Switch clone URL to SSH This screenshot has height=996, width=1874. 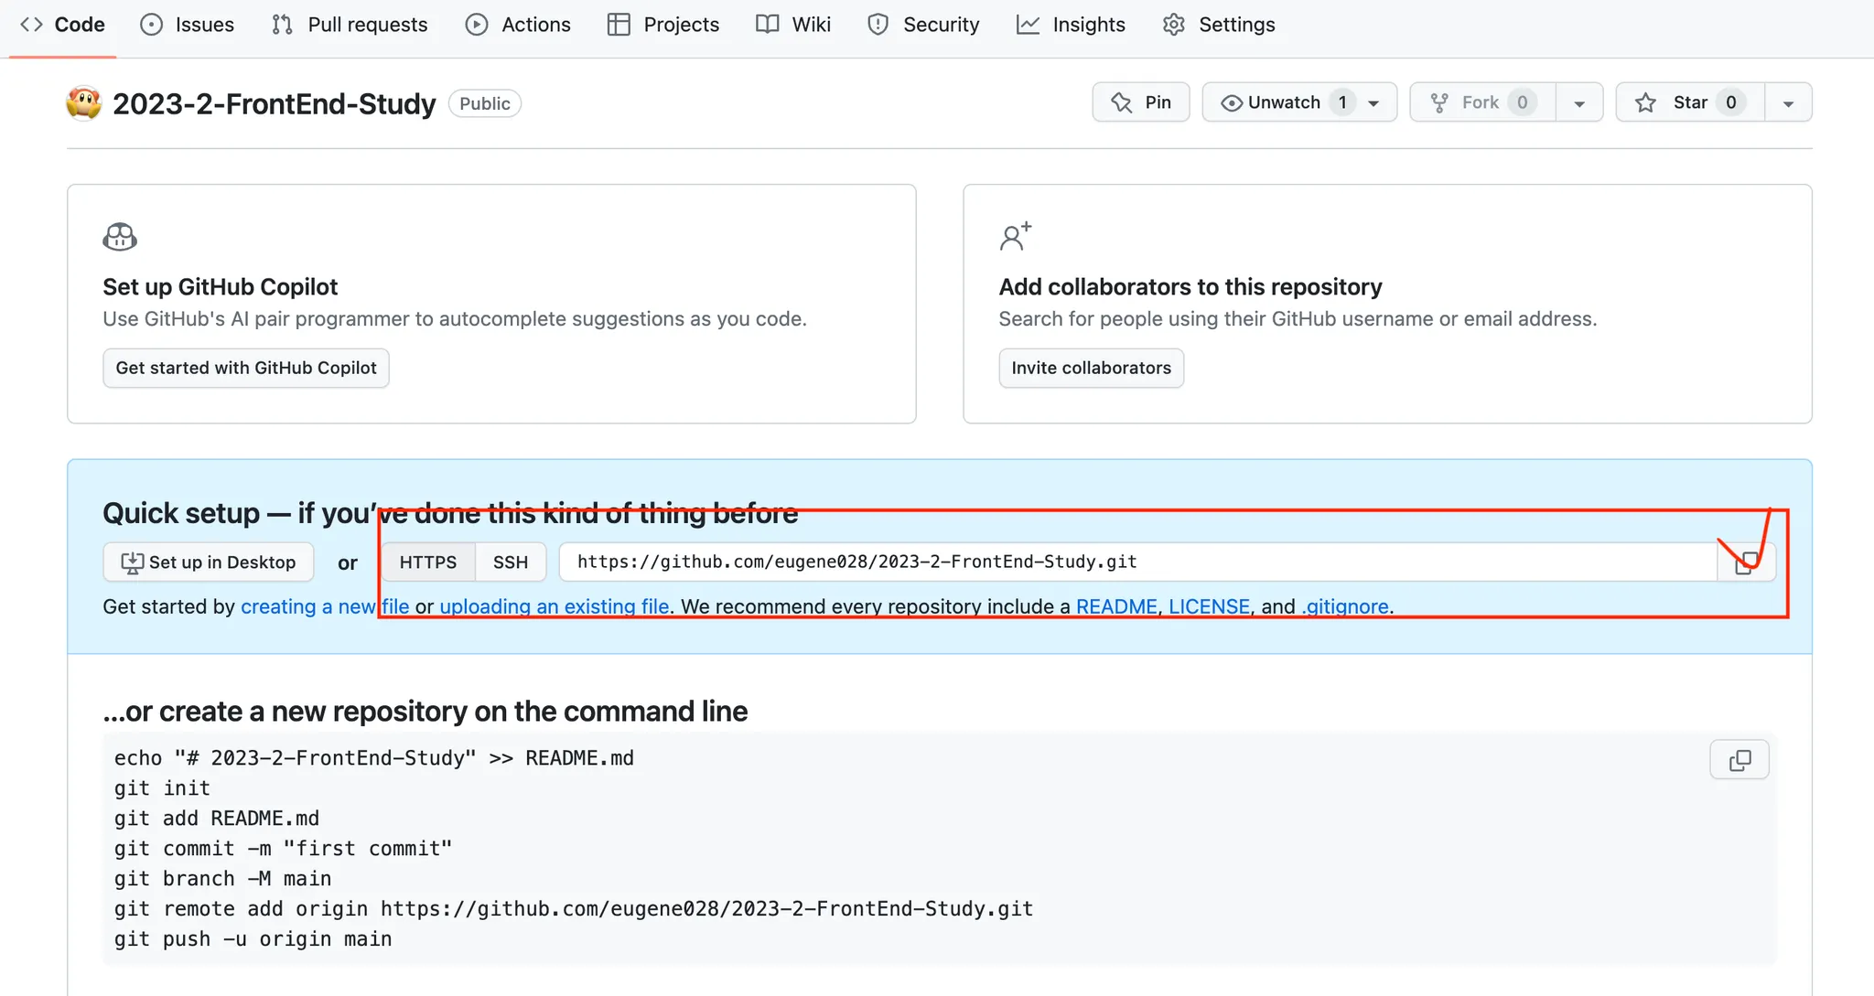click(510, 562)
